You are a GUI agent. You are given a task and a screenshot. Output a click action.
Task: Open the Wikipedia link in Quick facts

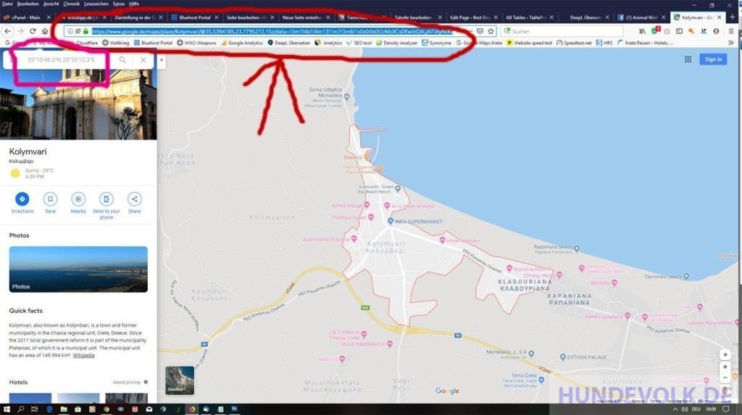83,356
